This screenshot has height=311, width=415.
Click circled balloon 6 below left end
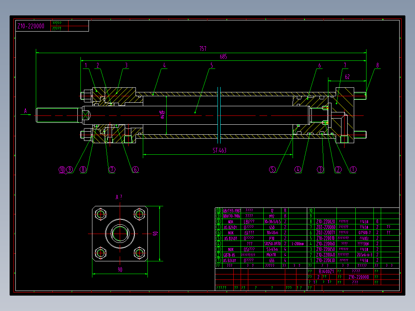135,169
